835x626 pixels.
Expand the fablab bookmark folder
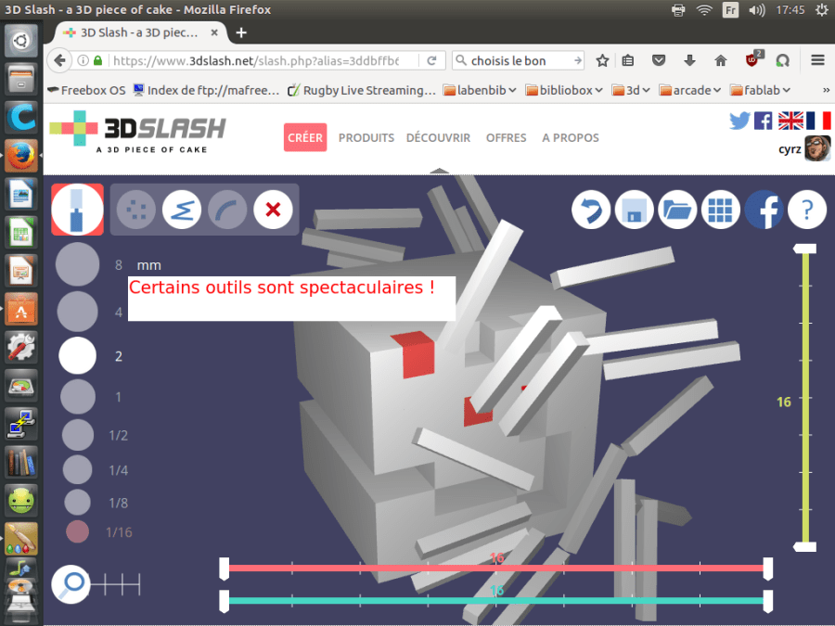(760, 90)
